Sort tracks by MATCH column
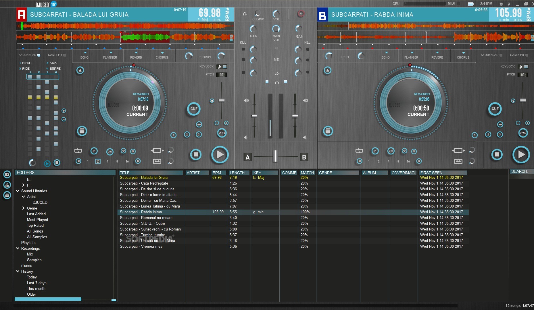Screen dimensions: 534x310 click(x=307, y=173)
